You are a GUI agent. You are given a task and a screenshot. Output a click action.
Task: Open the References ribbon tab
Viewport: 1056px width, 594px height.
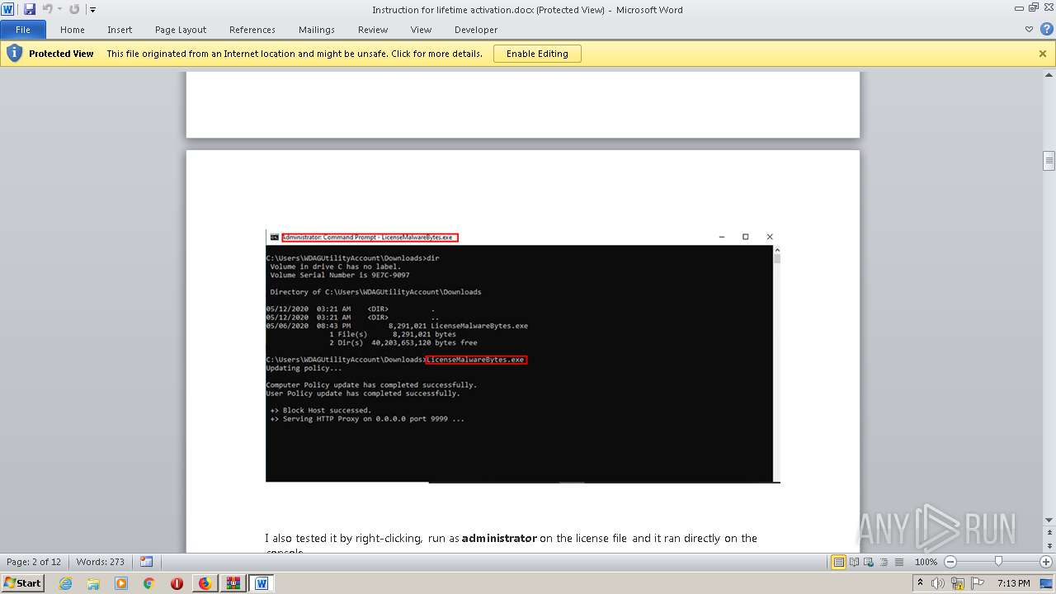click(252, 30)
